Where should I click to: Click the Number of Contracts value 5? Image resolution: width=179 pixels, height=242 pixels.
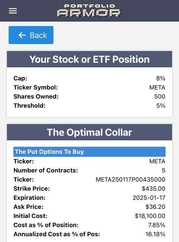(164, 171)
